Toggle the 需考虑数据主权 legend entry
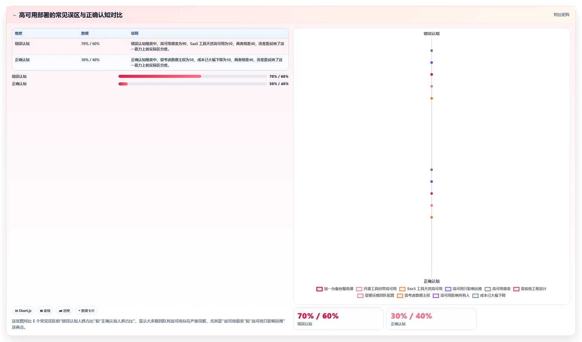Viewport: 582px width, 342px height. [413, 295]
